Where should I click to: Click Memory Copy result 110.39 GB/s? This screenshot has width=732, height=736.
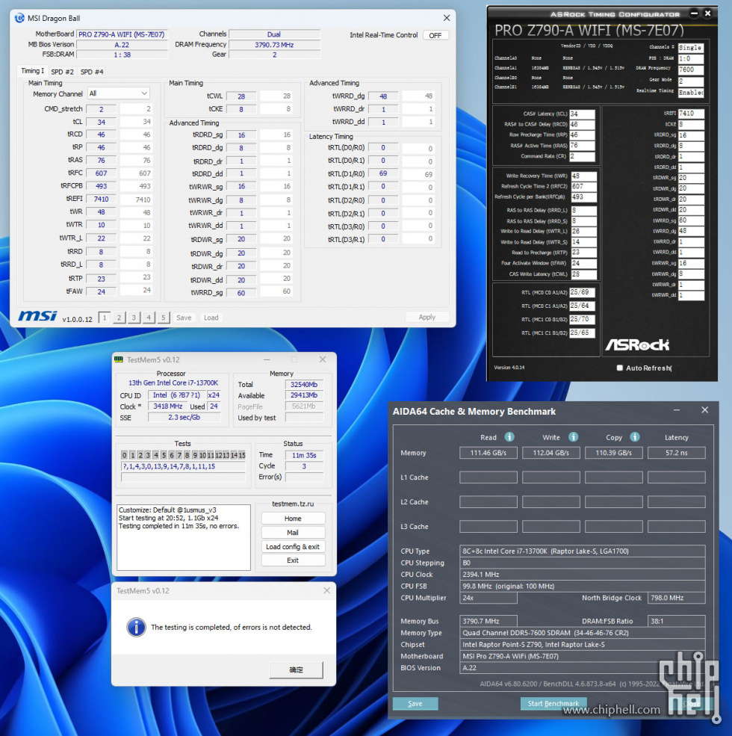[x=614, y=453]
